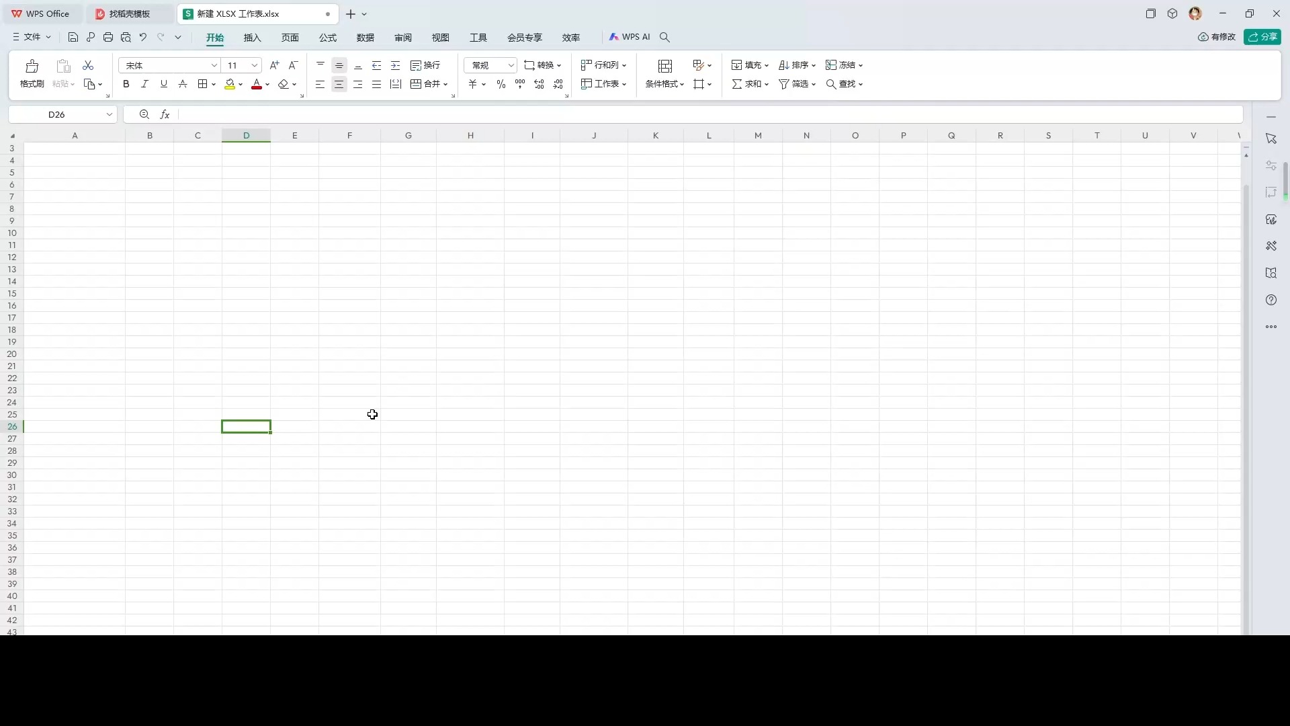Toggle italic formatting
1290x726 pixels.
(144, 84)
